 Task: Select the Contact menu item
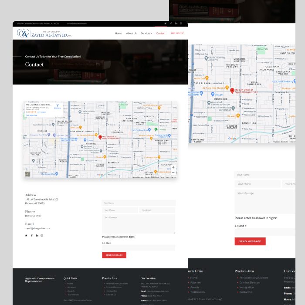[161, 33]
